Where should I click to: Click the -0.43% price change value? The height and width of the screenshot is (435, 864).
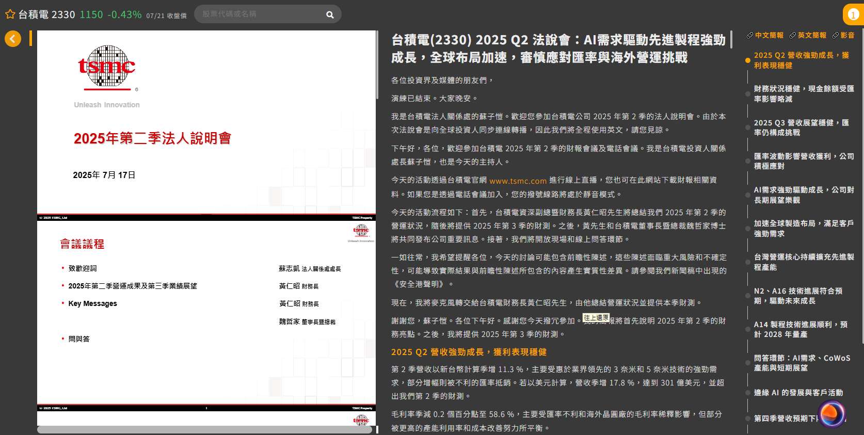pyautogui.click(x=124, y=14)
